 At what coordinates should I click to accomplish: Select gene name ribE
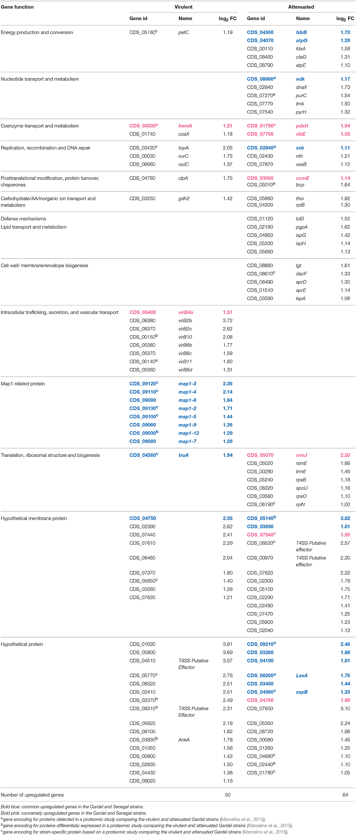coord(301,134)
